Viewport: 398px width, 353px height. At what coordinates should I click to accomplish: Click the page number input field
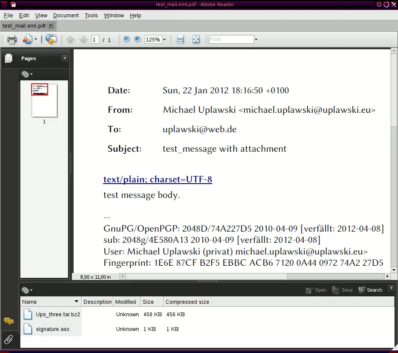(95, 39)
